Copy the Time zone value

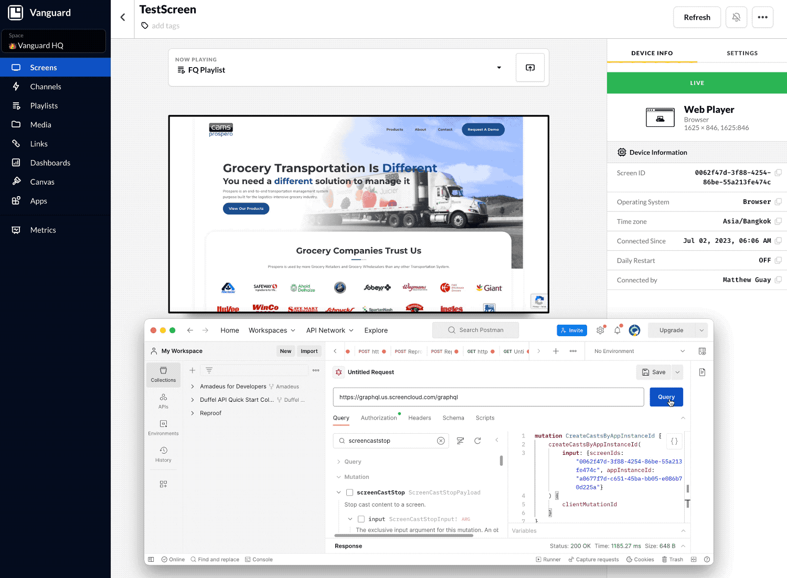(778, 221)
